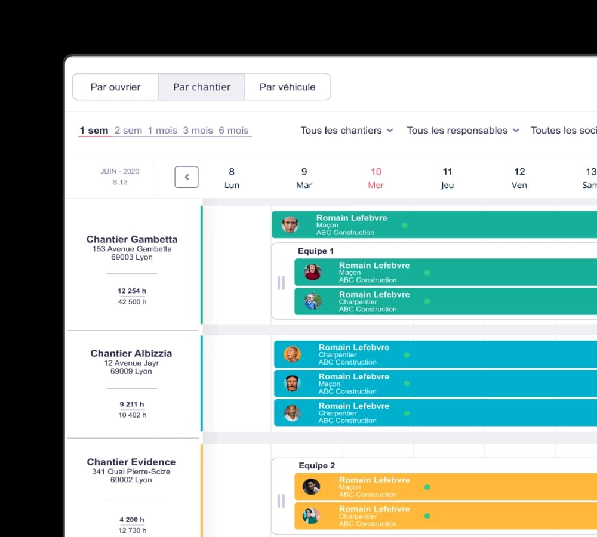The image size is (597, 537).
Task: Switch to the Par ouvrier tab
Action: [x=115, y=87]
